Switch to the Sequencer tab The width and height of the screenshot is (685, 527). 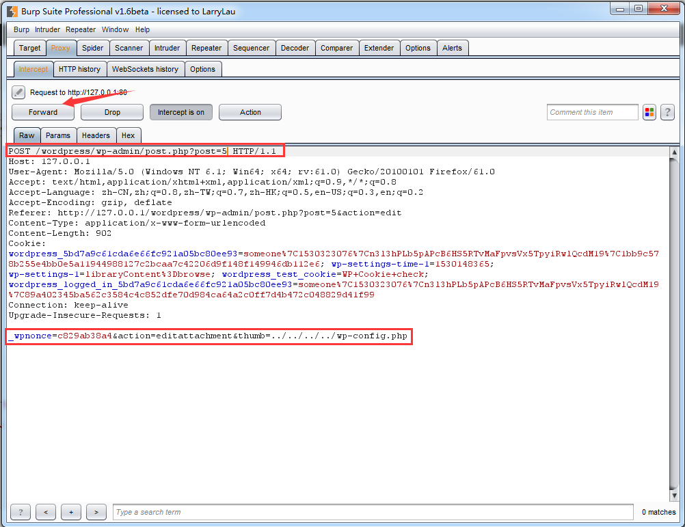click(x=251, y=48)
